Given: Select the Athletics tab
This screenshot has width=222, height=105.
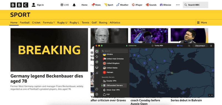Looking at the screenshot, I should [115, 23].
